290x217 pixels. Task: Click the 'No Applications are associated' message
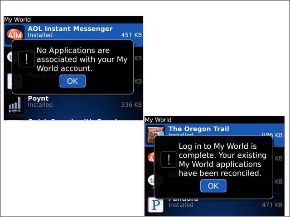click(82, 59)
